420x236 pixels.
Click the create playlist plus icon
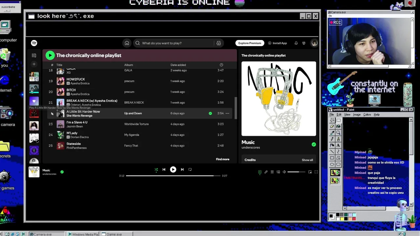[x=34, y=64]
